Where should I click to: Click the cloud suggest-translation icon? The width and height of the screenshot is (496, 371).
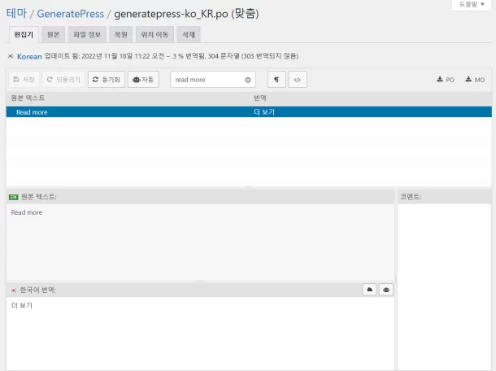(369, 290)
